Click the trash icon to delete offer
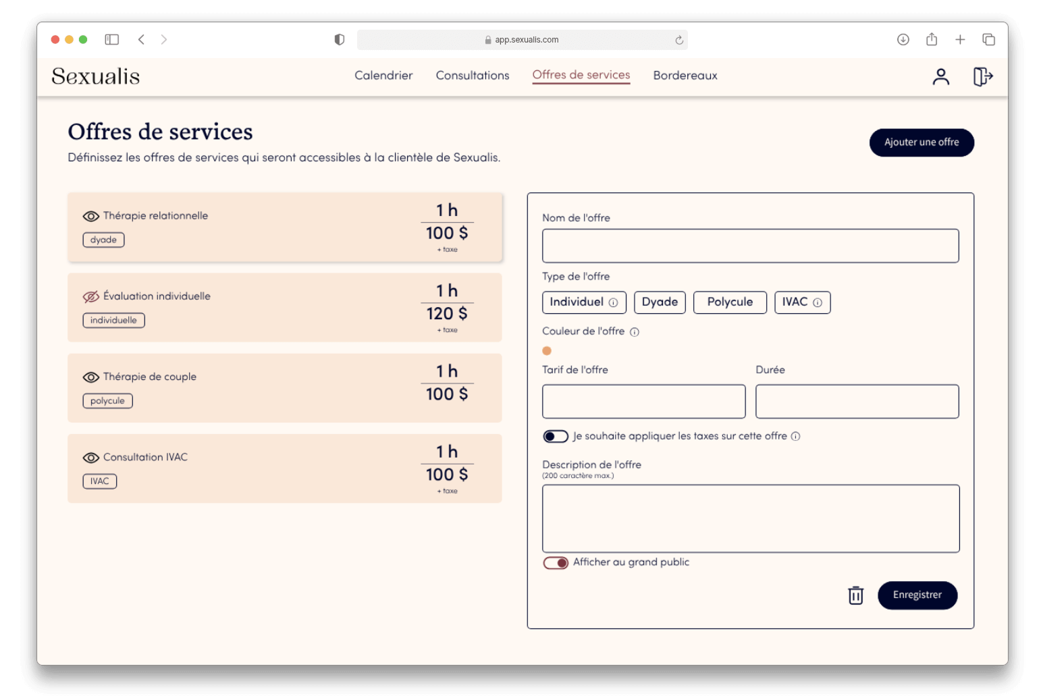Viewport: 1041px width, 700px height. point(855,595)
